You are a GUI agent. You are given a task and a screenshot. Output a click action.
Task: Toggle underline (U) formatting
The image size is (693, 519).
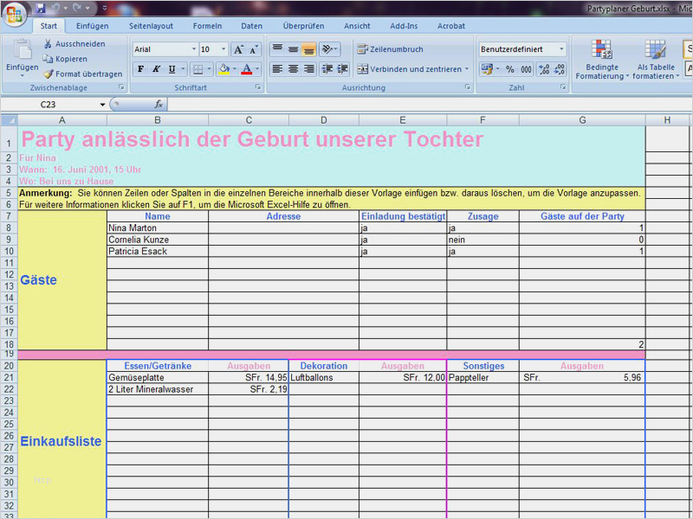(x=172, y=69)
